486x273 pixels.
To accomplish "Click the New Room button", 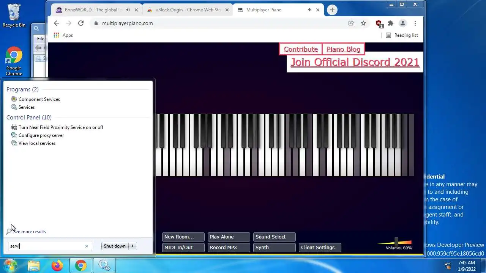I will click(x=183, y=237).
